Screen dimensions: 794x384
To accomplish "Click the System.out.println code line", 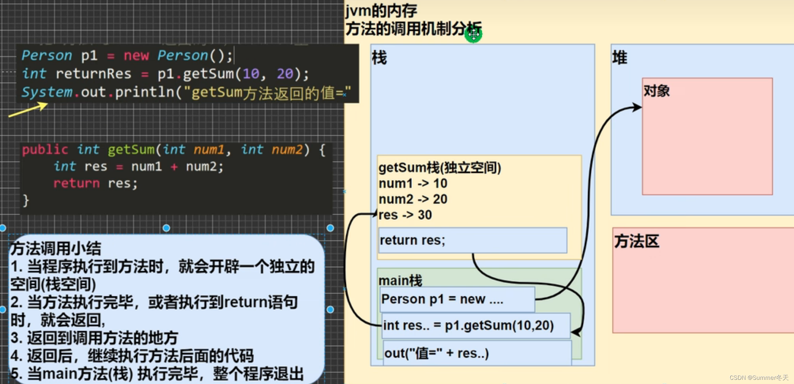I will (x=186, y=92).
